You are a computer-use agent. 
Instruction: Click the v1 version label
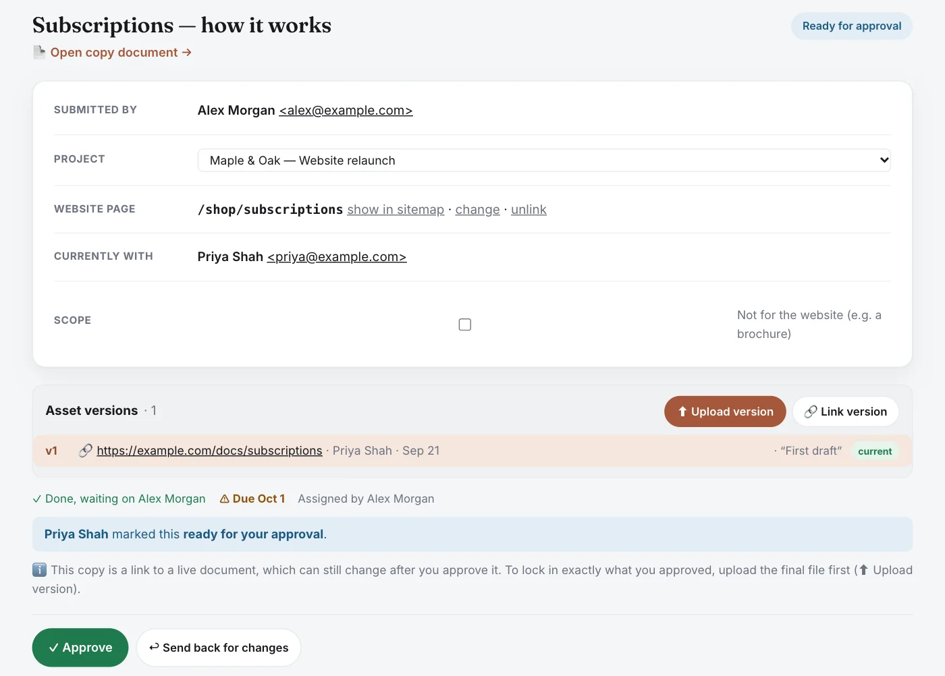51,451
